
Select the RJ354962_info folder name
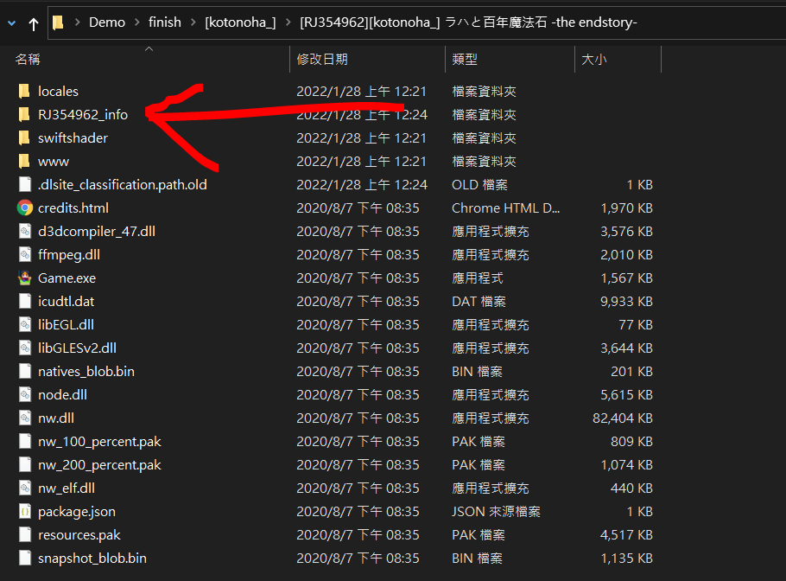coord(83,114)
